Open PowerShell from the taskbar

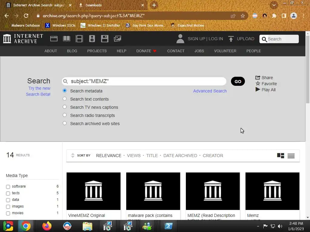point(168,226)
